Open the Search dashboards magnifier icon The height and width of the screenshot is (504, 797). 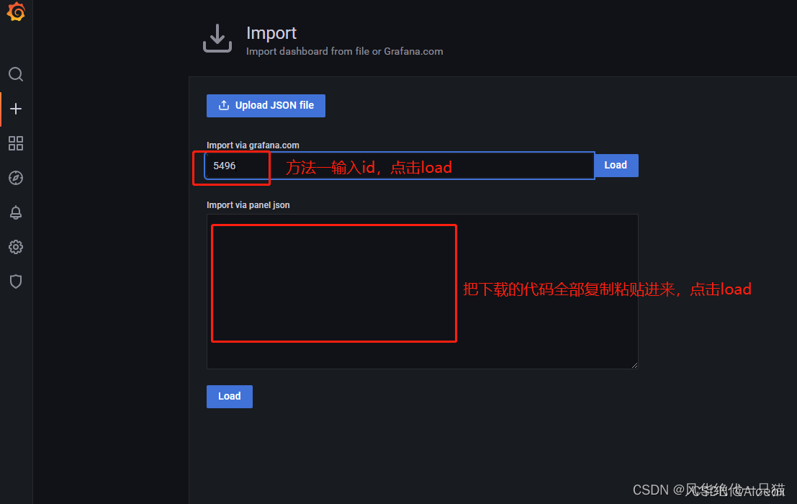tap(16, 74)
